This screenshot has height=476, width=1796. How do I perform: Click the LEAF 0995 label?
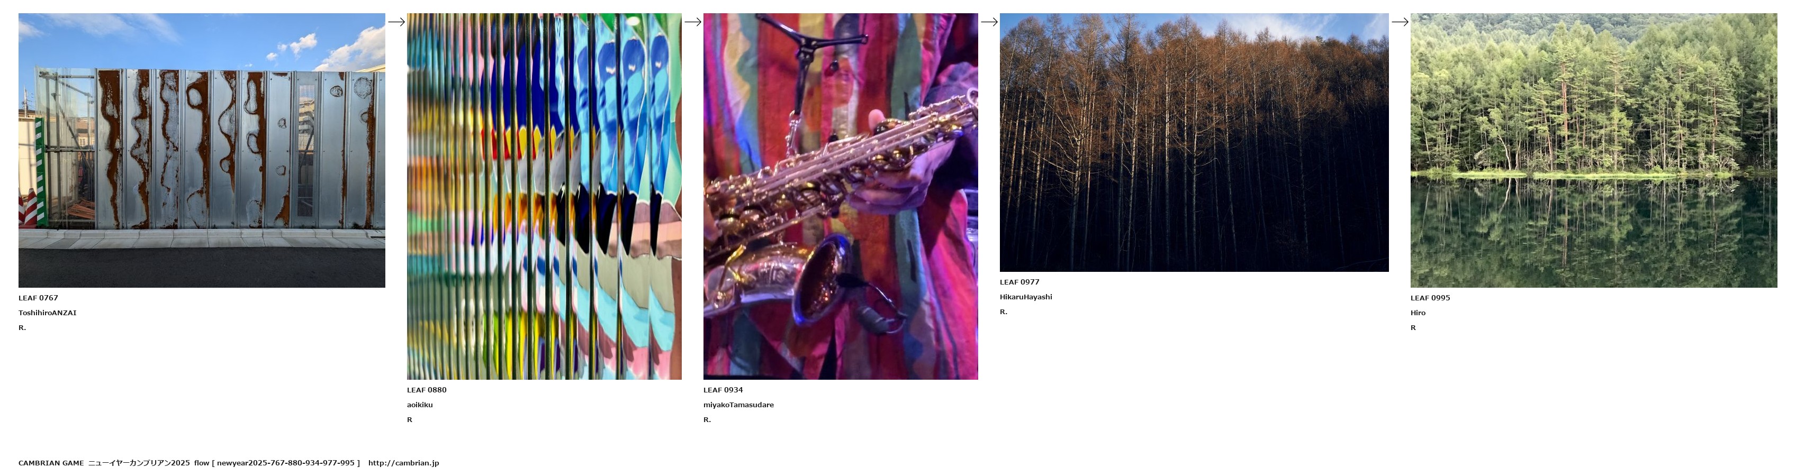(1430, 298)
